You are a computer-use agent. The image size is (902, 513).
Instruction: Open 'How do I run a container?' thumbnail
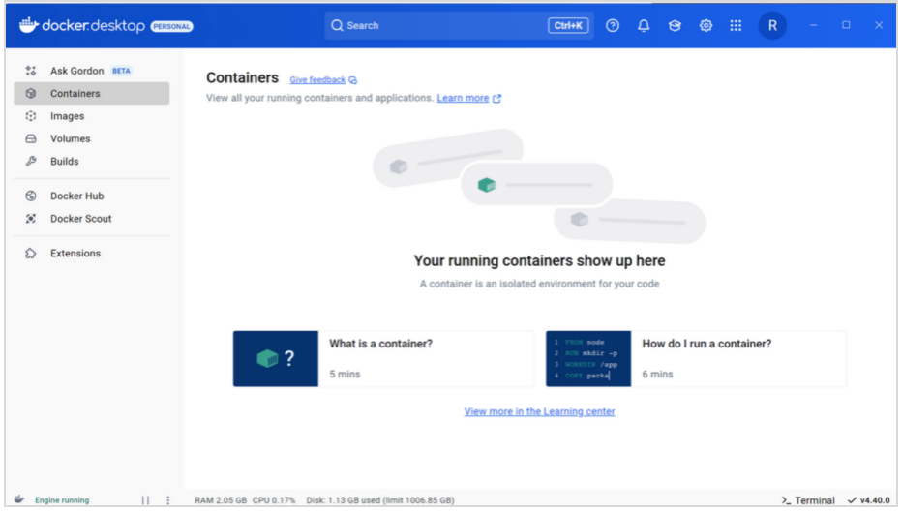[588, 359]
